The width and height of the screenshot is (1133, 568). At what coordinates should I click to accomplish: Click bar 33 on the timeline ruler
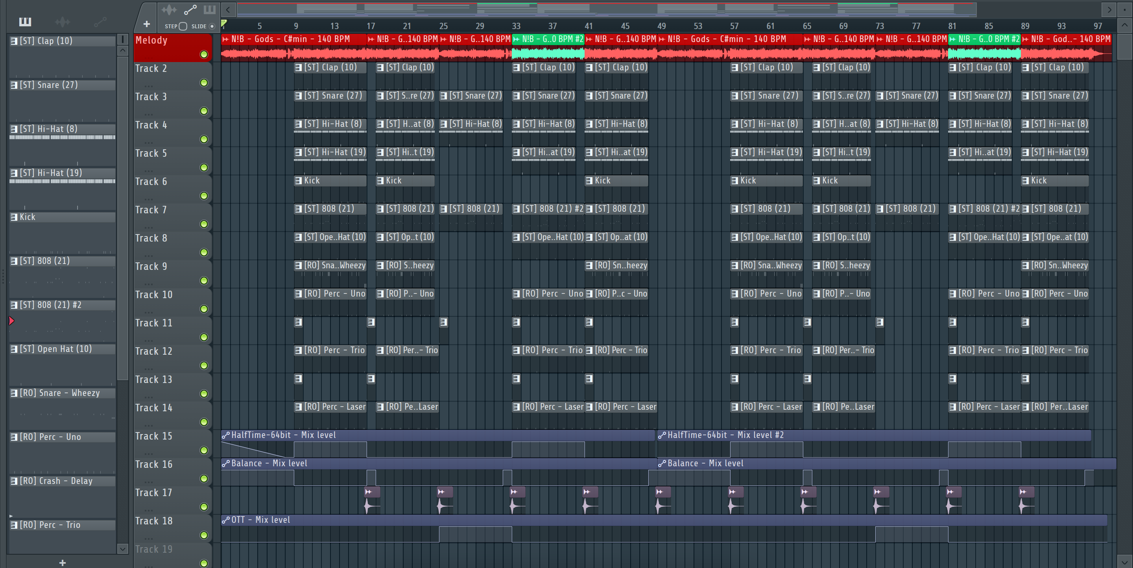tap(516, 26)
